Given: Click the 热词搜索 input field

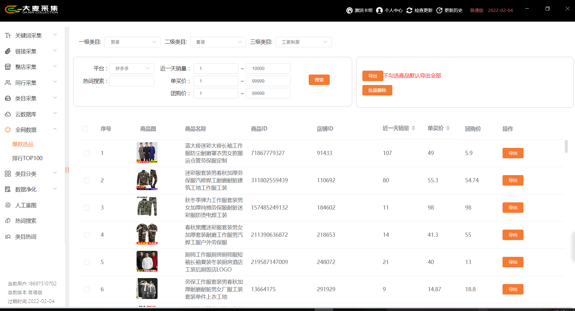Looking at the screenshot, I should [x=132, y=81].
